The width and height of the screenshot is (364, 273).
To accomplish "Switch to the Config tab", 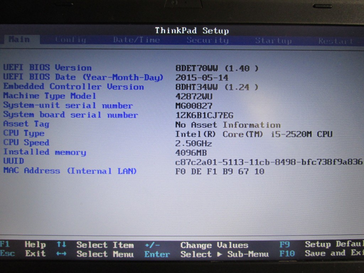I will click(71, 40).
